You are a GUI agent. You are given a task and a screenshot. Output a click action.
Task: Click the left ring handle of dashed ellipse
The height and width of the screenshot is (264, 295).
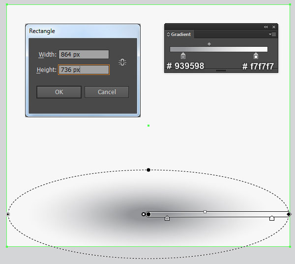click(x=8, y=214)
